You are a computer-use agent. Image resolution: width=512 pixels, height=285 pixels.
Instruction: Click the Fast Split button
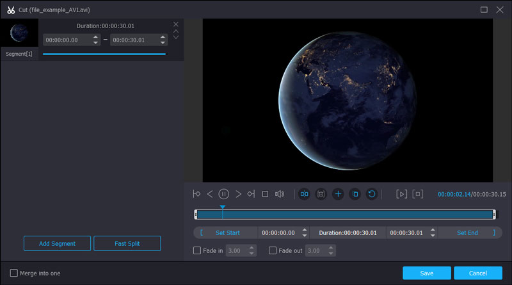point(127,243)
